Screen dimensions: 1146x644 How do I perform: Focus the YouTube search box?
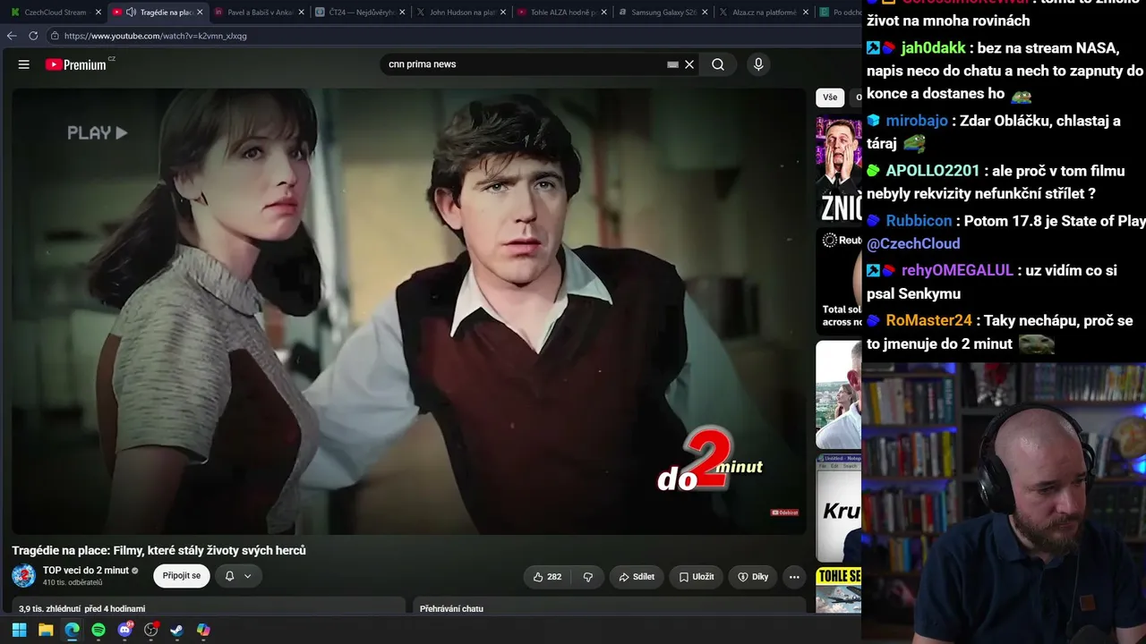click(524, 64)
